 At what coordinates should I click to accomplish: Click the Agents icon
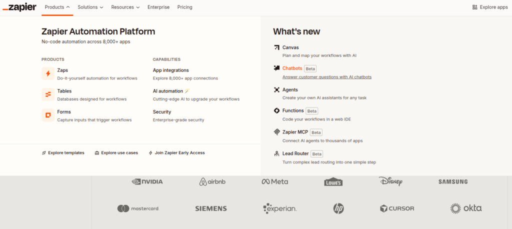tap(276, 90)
